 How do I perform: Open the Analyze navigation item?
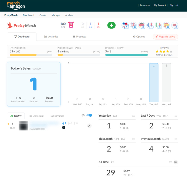(x=69, y=15)
